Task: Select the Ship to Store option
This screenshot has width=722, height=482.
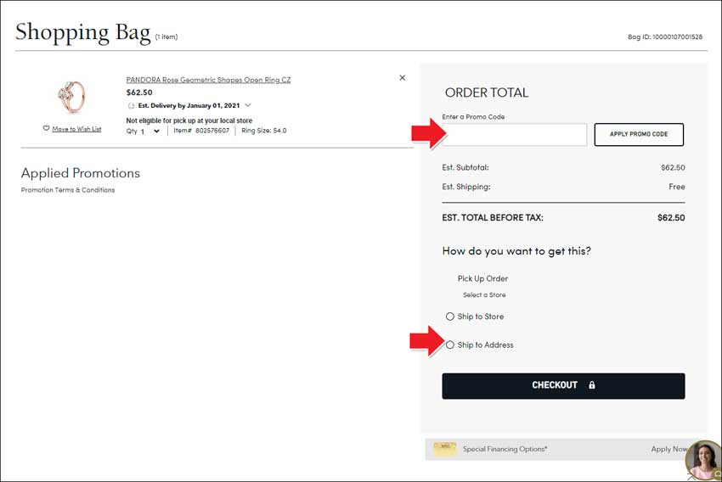Action: (x=450, y=317)
